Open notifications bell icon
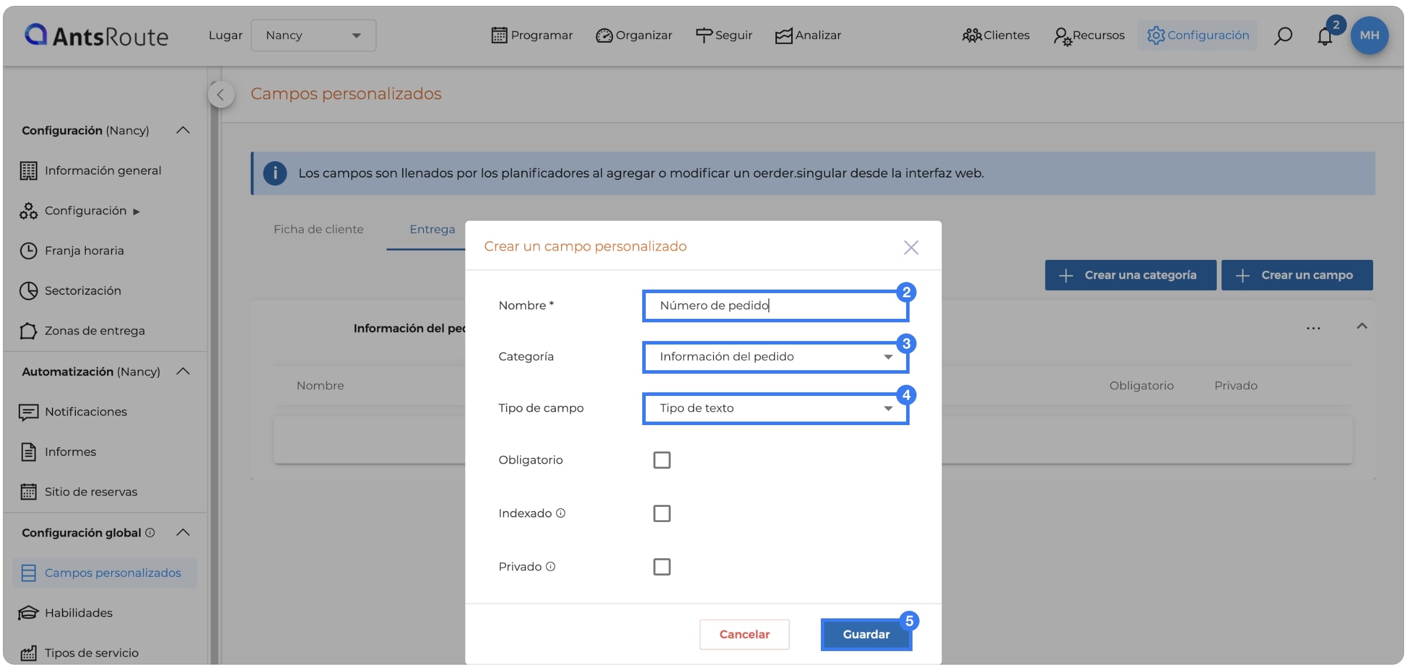 (x=1325, y=36)
